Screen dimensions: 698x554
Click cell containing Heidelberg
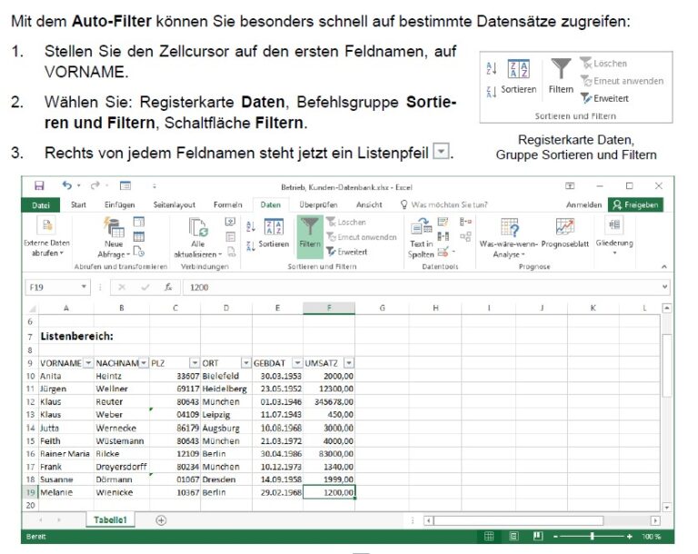[226, 389]
